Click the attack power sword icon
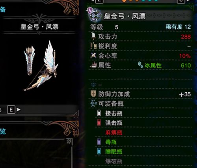 coord(93,36)
